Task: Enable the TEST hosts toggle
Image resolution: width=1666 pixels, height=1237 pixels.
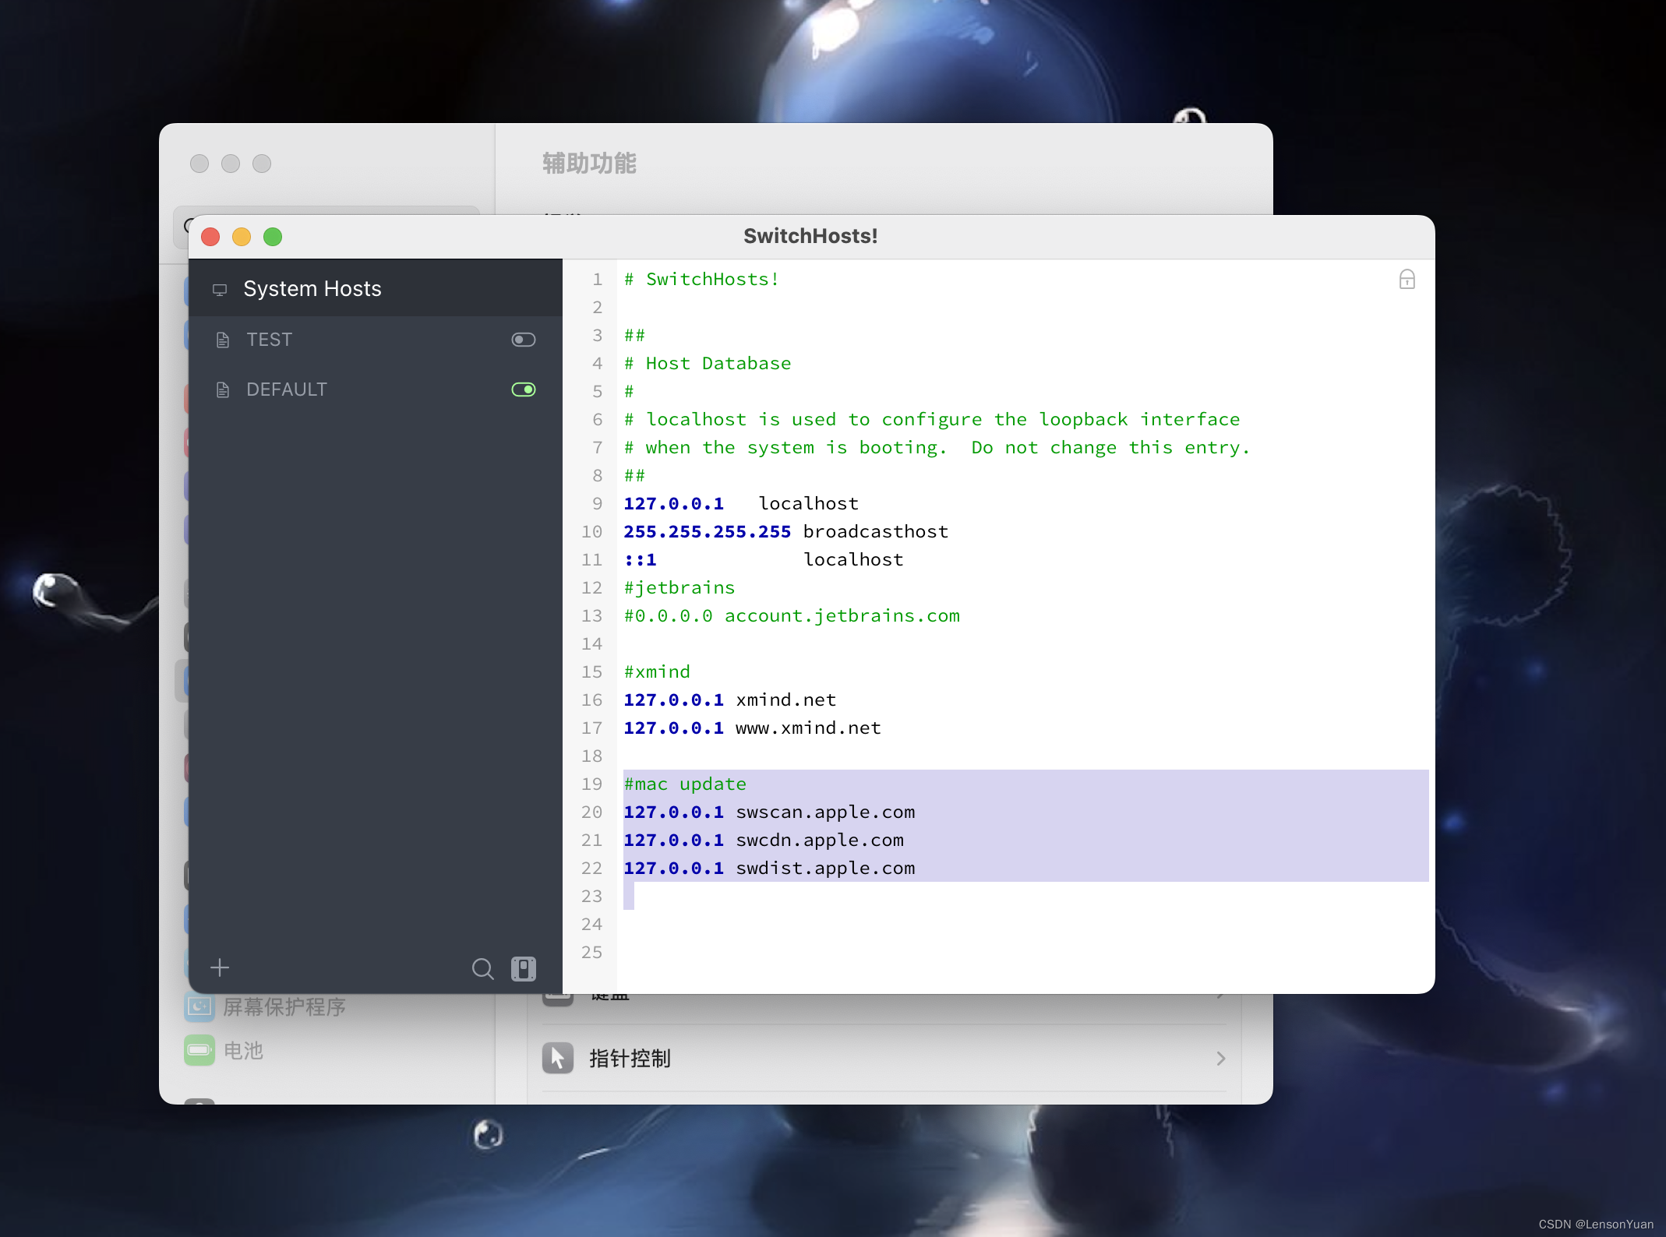Action: (x=523, y=340)
